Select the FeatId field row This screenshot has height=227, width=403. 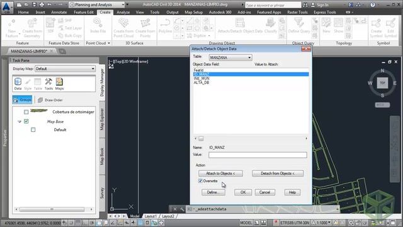tap(251, 70)
